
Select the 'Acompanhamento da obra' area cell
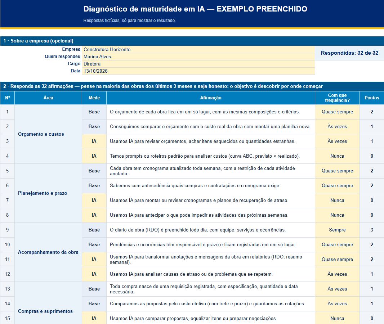click(x=48, y=252)
